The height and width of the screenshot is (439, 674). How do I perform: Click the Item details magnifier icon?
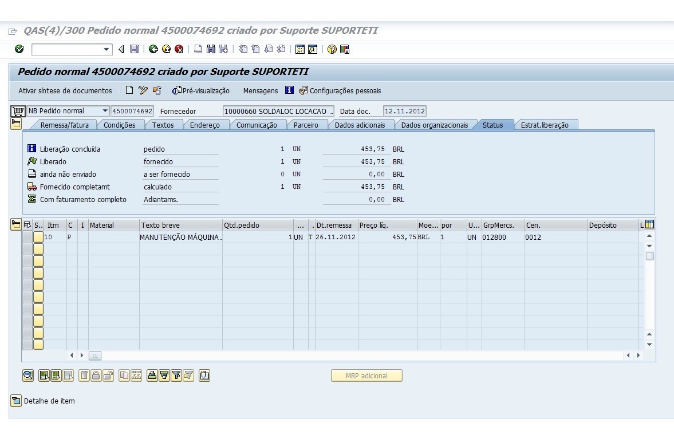tap(28, 375)
